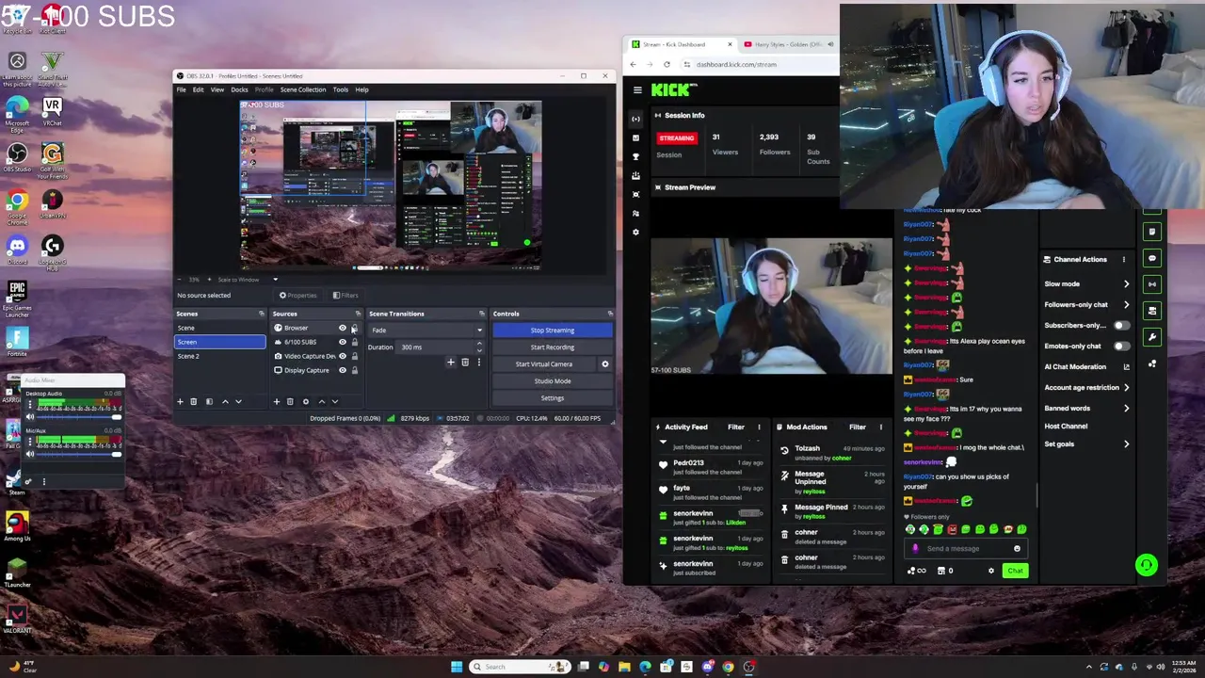
Task: Open virtual camera settings gear
Action: click(x=605, y=364)
